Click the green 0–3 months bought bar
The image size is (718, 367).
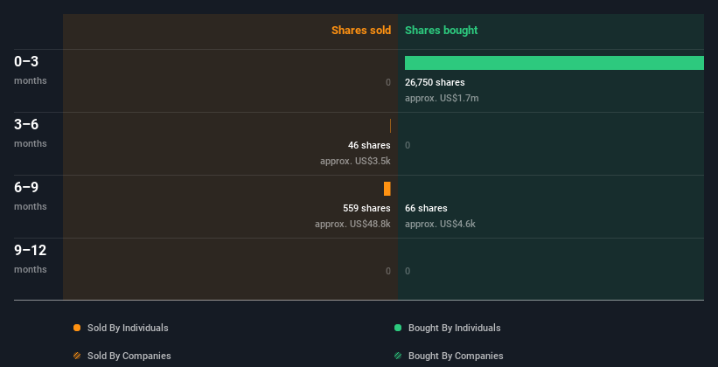coord(554,63)
